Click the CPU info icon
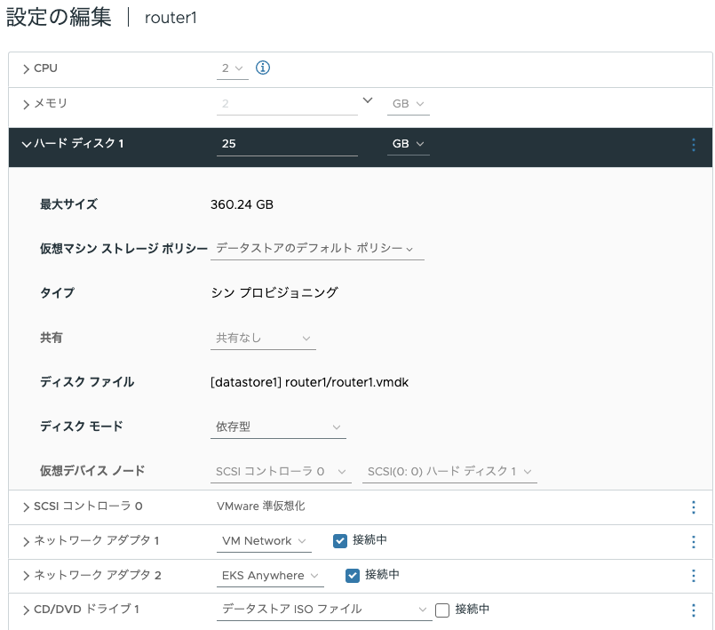The image size is (715, 630). point(262,68)
